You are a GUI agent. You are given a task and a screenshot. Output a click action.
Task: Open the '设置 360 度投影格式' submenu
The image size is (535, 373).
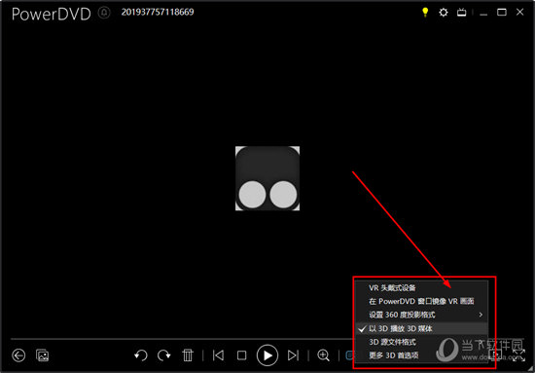point(422,315)
